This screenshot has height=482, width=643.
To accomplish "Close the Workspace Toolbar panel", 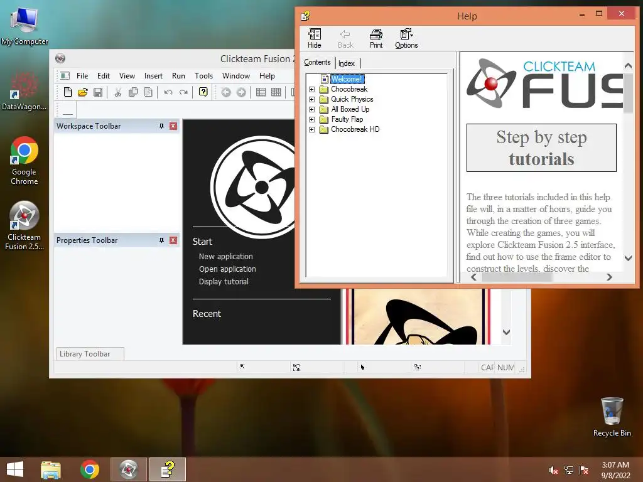I will click(x=173, y=126).
